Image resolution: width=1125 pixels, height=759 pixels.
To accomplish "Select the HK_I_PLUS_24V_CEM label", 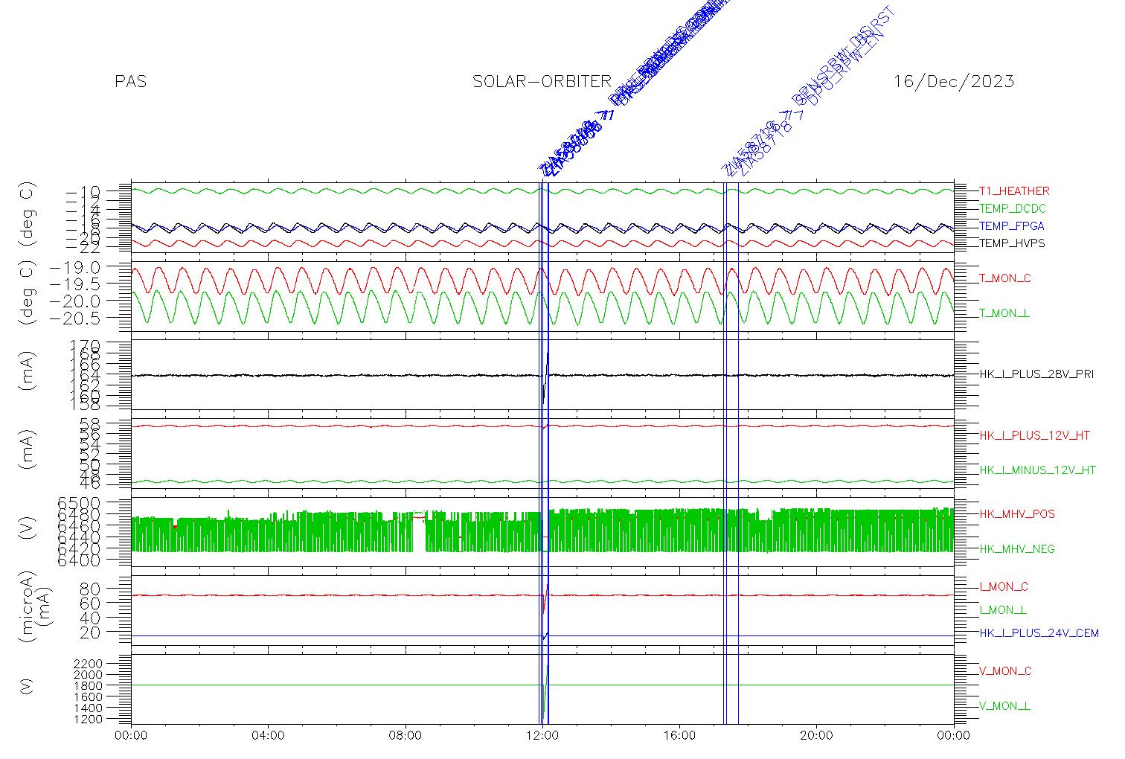I will (x=1039, y=633).
